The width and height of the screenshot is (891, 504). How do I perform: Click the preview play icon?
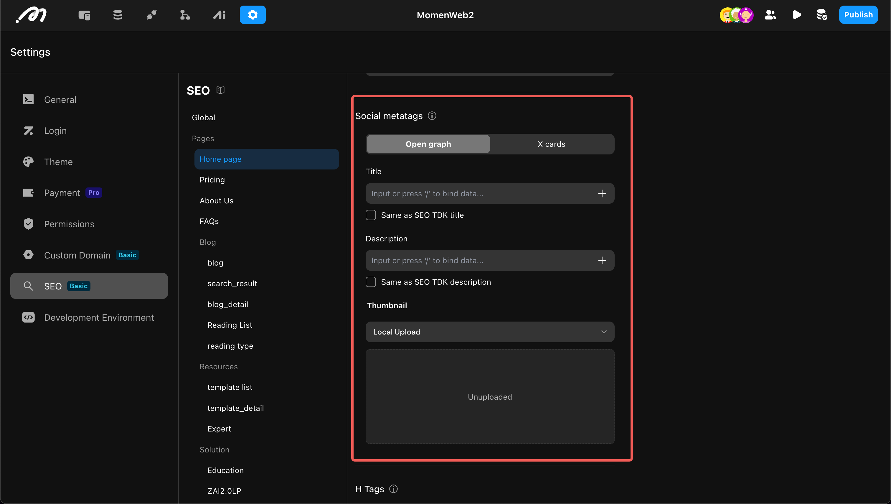(796, 15)
